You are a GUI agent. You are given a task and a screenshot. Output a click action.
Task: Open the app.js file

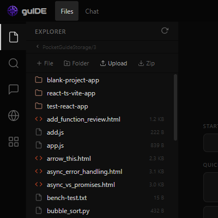click(x=55, y=146)
